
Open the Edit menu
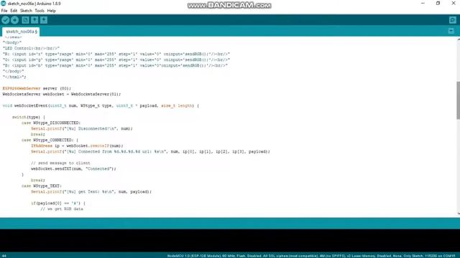tap(14, 11)
